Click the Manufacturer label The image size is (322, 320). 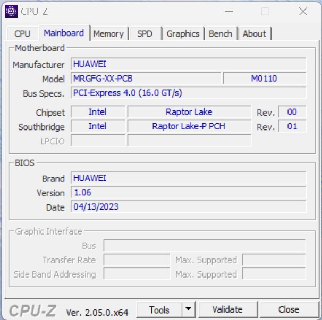tap(39, 65)
